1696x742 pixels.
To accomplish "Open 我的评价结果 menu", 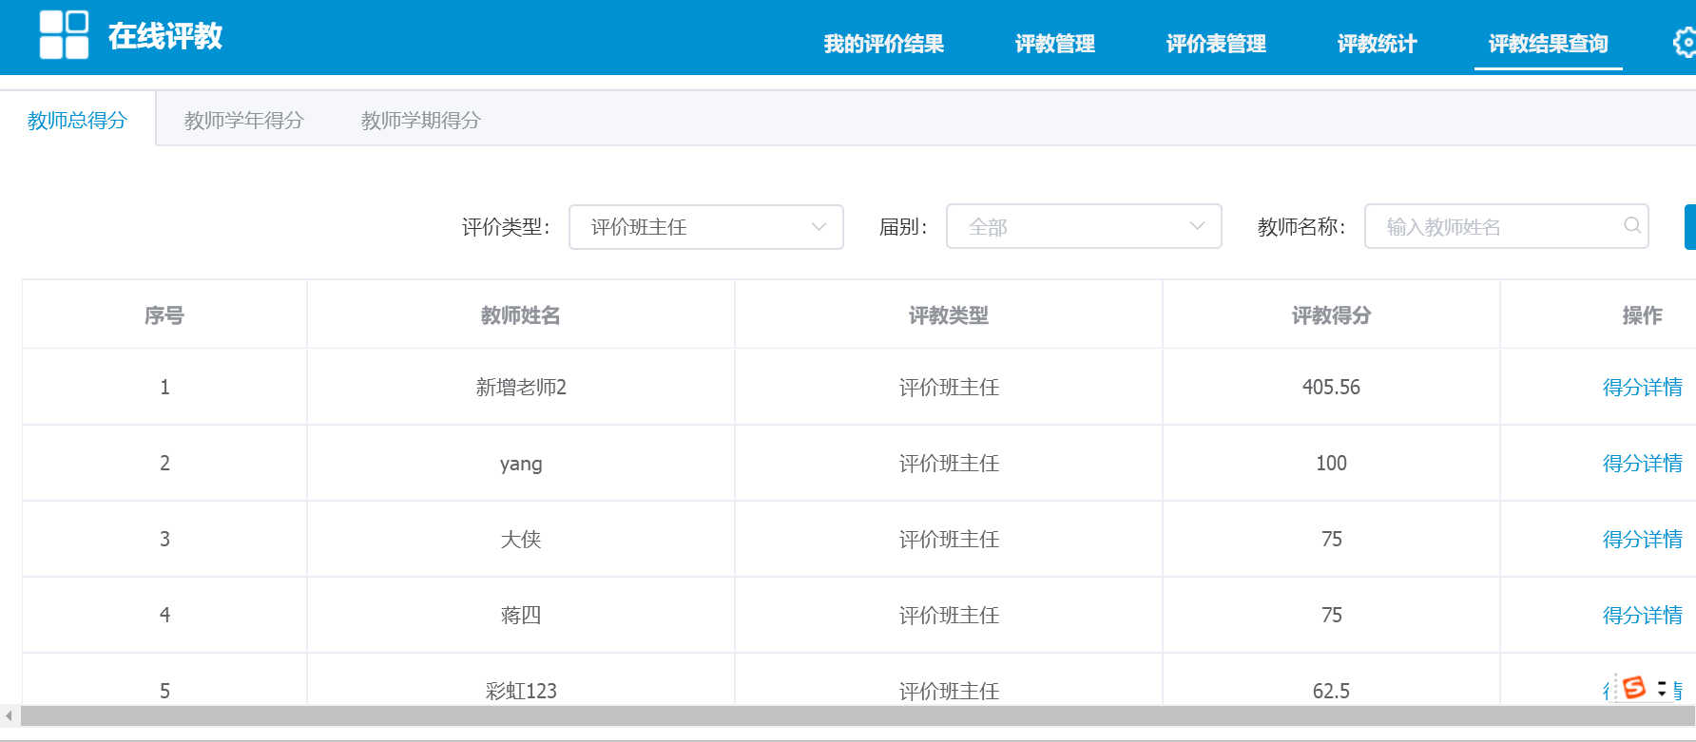I will coord(883,44).
